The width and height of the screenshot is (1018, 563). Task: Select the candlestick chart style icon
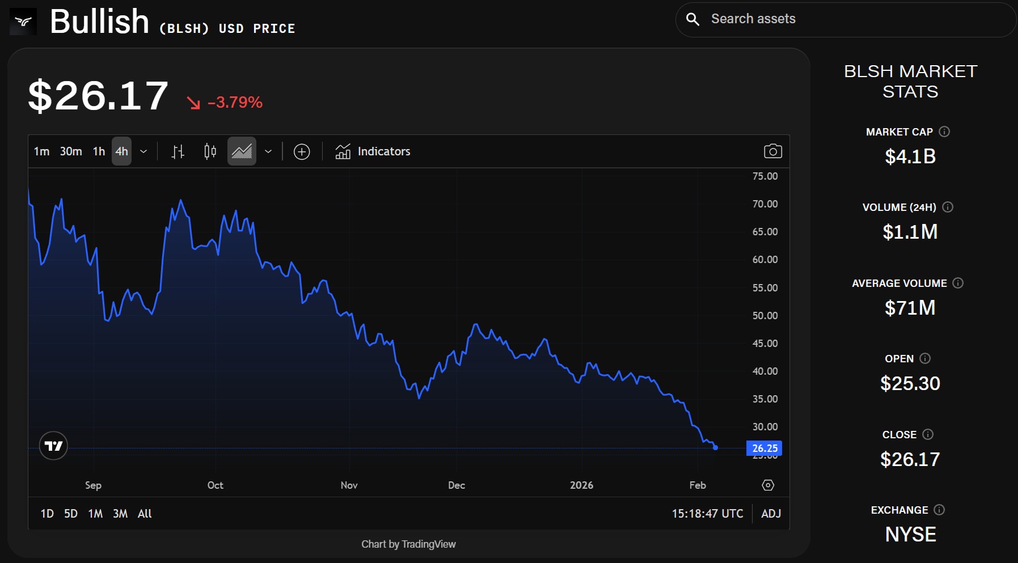[x=210, y=151]
